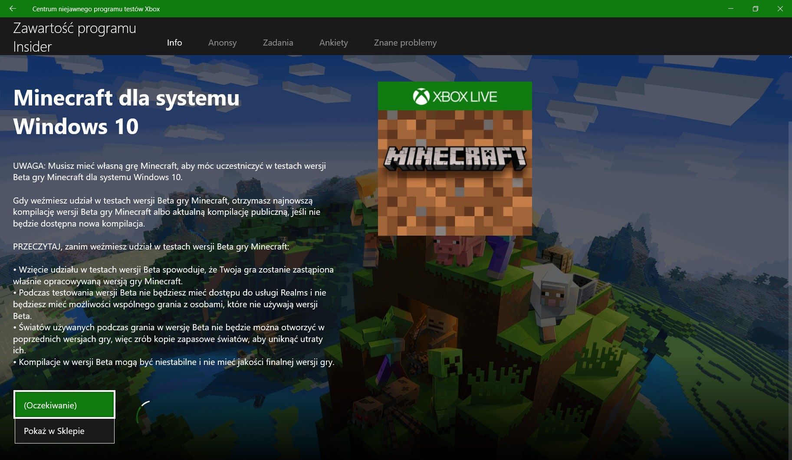Go back using the arrow icon
Viewport: 792px width, 460px height.
click(13, 9)
